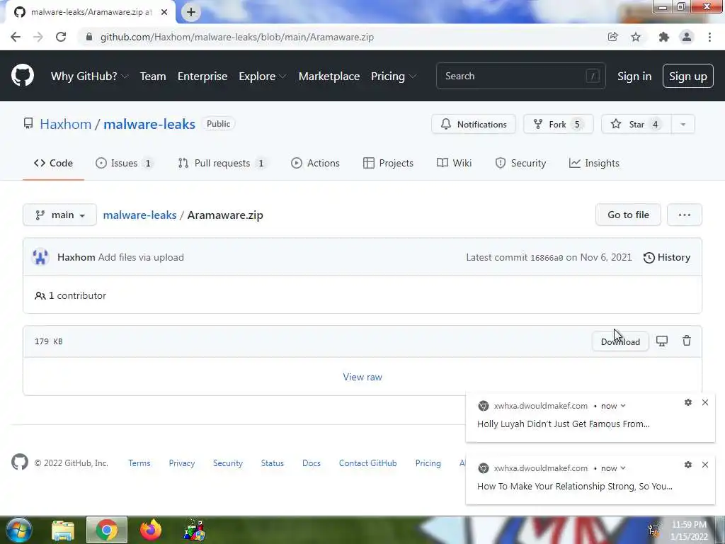Open the repository Security tab
This screenshot has width=725, height=544.
pos(520,164)
